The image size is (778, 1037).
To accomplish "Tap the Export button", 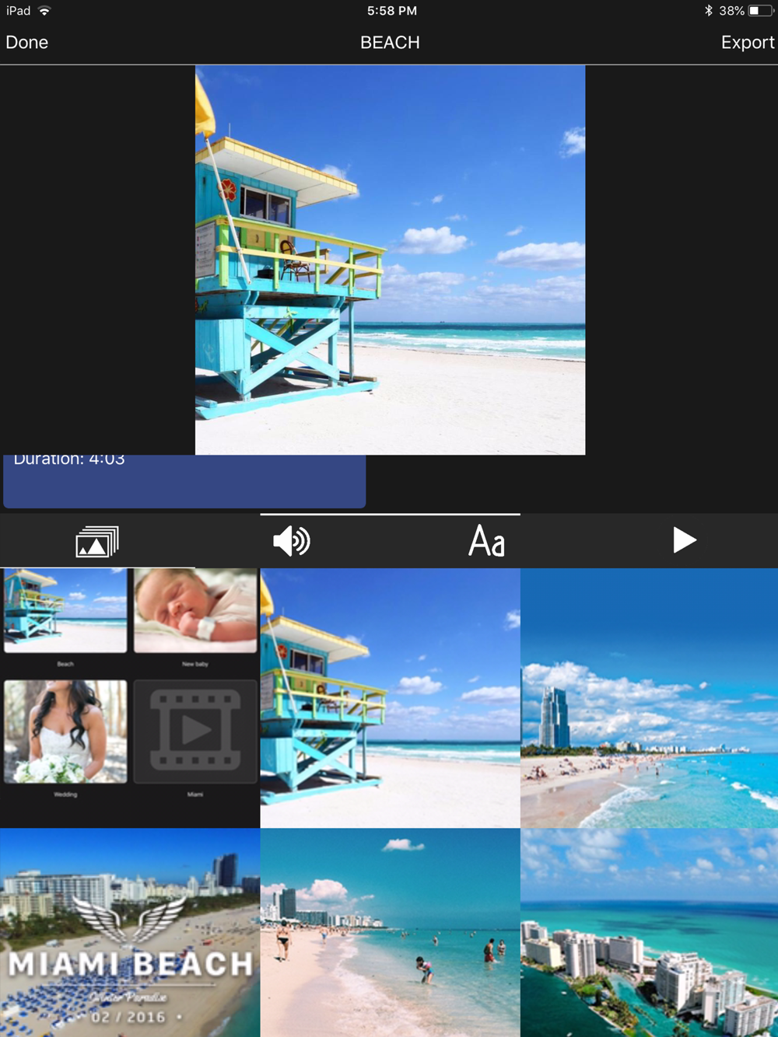I will point(748,43).
